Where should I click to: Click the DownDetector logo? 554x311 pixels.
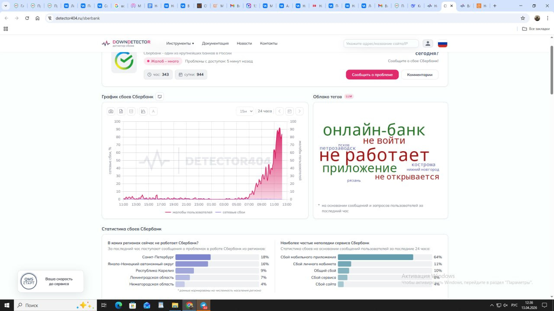click(x=126, y=43)
